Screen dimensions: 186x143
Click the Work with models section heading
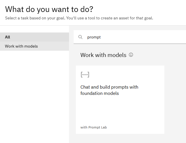click(x=103, y=55)
